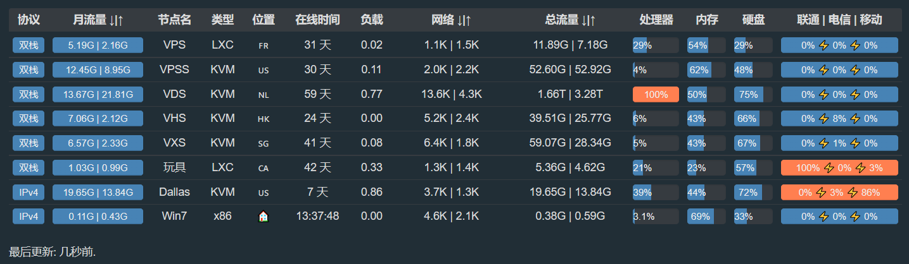Viewport: 909px width, 264px height.
Task: Click the SG location flag for VXS
Action: tap(264, 143)
